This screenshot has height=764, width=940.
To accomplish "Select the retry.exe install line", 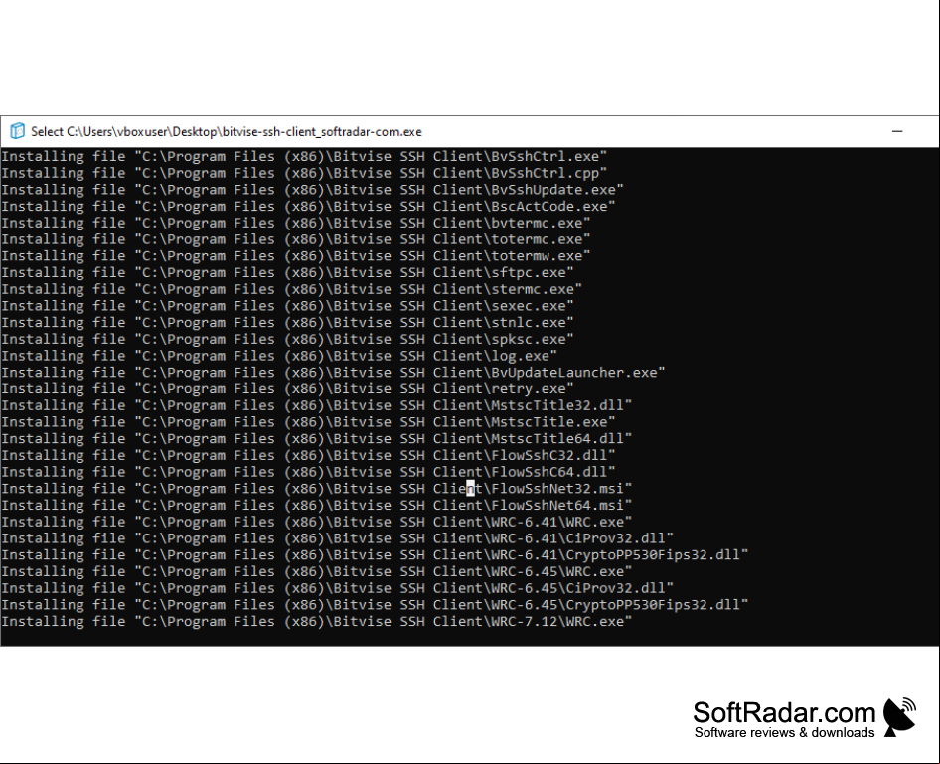I will tap(287, 388).
